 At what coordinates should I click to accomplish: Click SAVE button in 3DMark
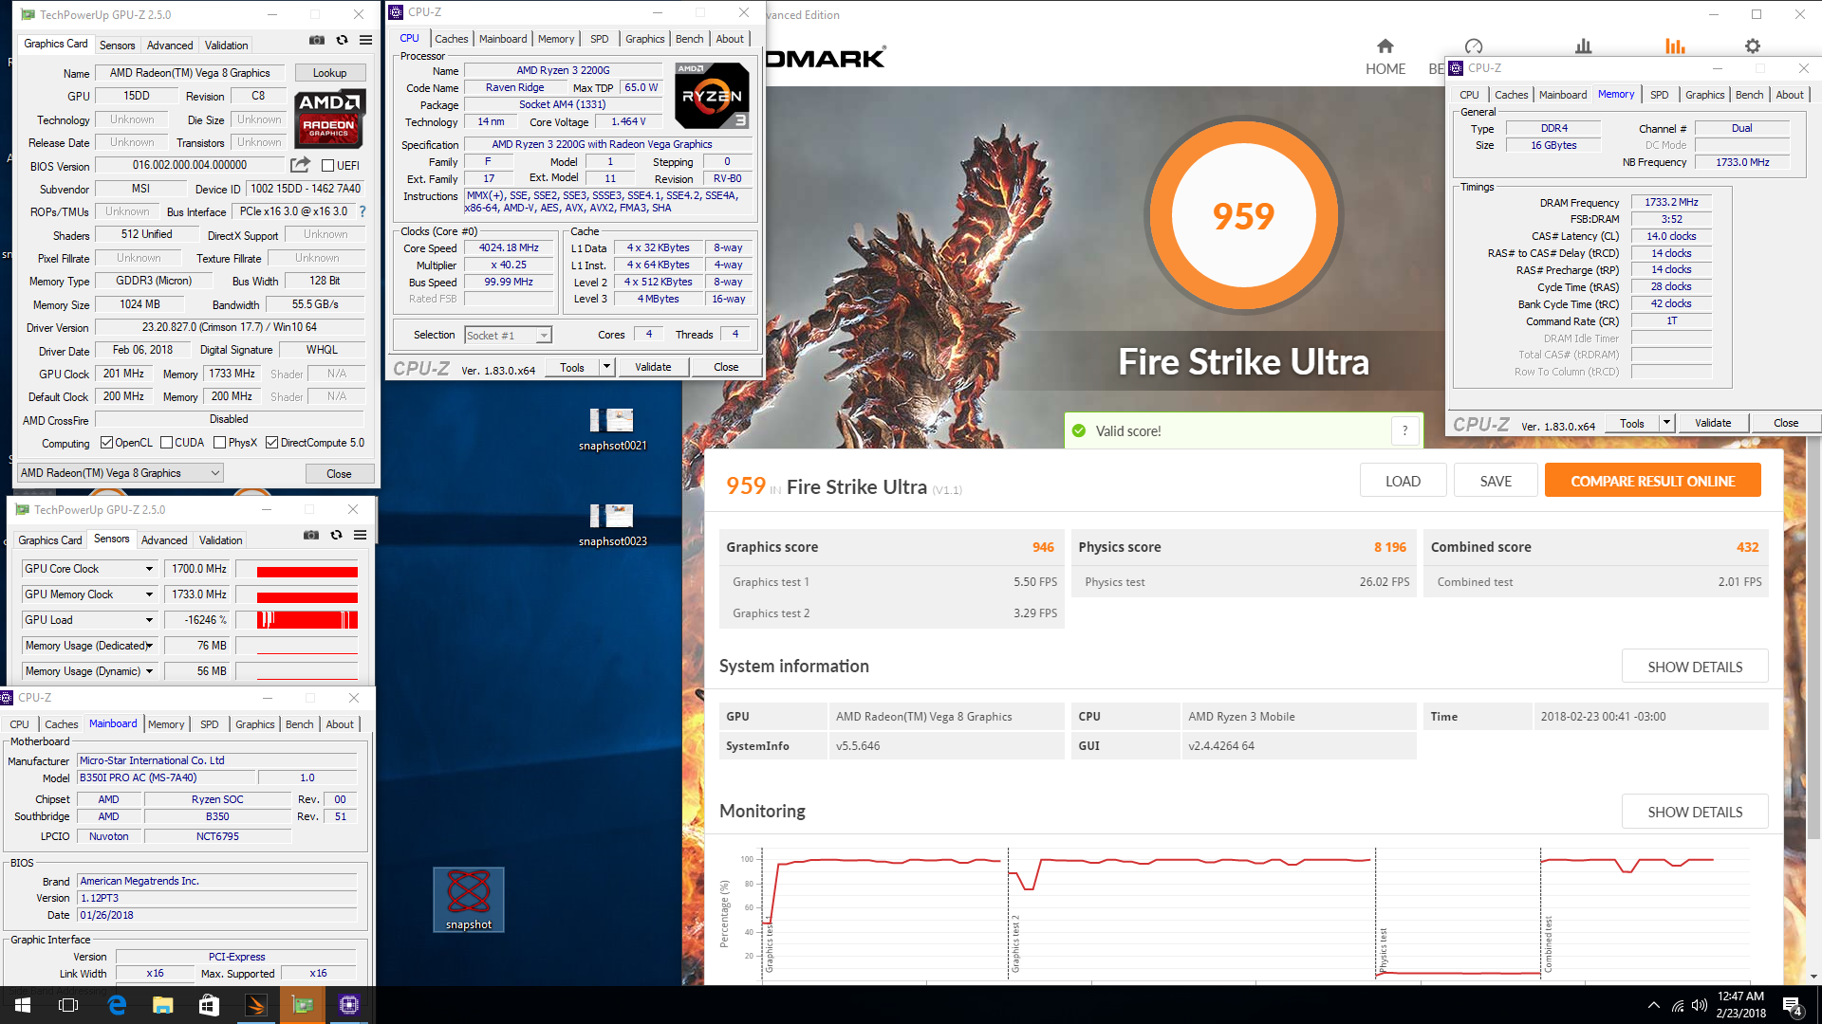[x=1496, y=481]
